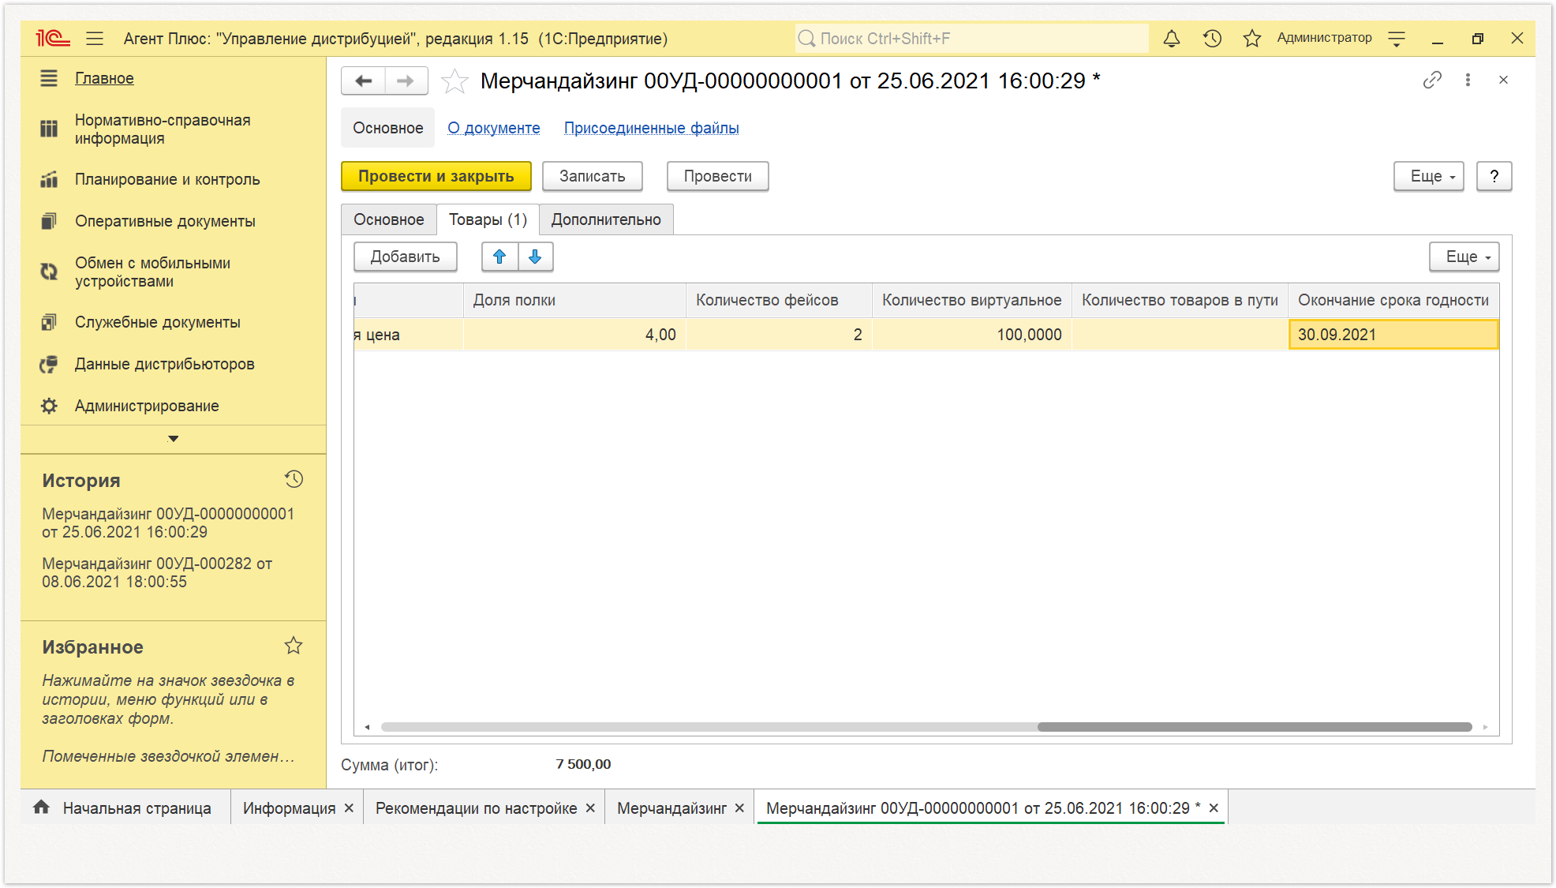Open service settings menu icon near Администратор

pos(1397,39)
